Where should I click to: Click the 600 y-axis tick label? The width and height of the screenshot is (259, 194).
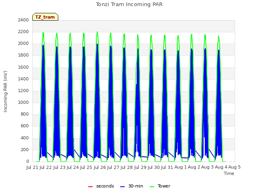tap(25, 126)
